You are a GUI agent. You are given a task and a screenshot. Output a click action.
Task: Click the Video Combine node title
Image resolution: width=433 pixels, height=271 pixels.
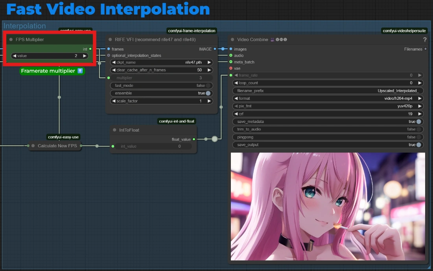tap(252, 39)
